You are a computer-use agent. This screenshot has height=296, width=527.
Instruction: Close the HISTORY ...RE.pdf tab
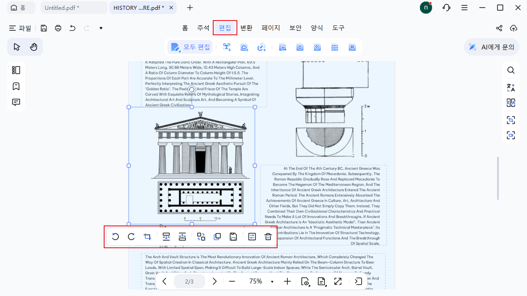[x=171, y=8]
